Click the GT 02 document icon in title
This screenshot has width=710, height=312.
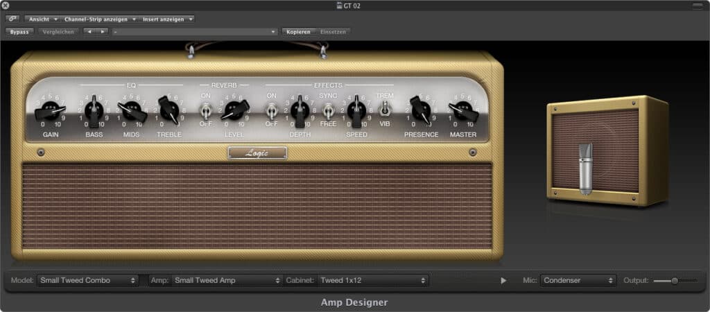point(339,6)
